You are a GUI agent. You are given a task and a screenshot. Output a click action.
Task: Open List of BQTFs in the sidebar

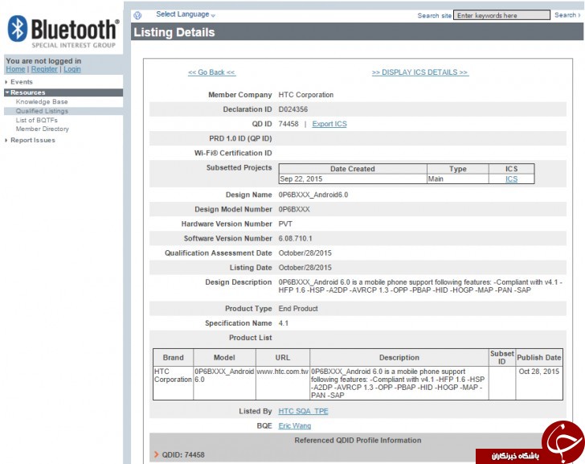37,120
